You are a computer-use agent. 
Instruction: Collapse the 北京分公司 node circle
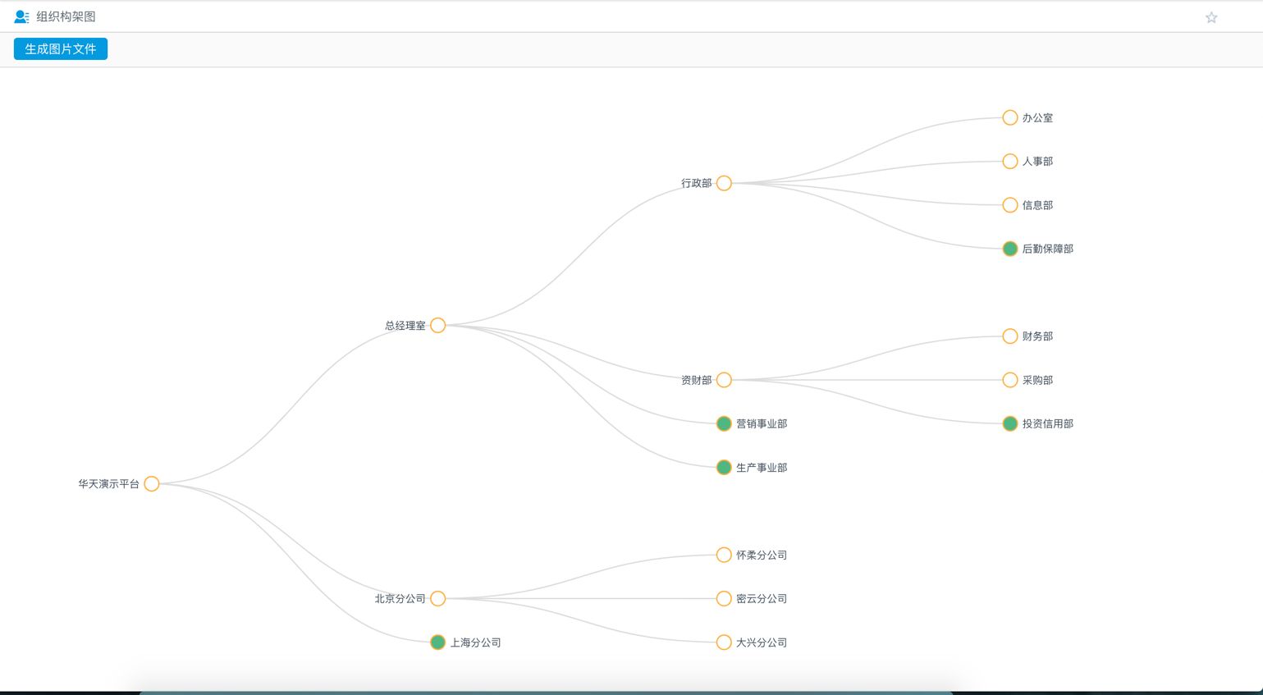pos(438,599)
